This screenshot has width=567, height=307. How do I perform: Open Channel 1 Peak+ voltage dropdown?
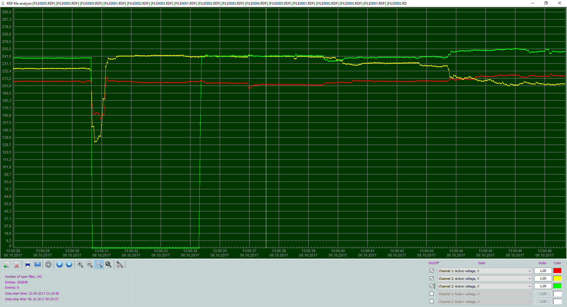coord(485,294)
